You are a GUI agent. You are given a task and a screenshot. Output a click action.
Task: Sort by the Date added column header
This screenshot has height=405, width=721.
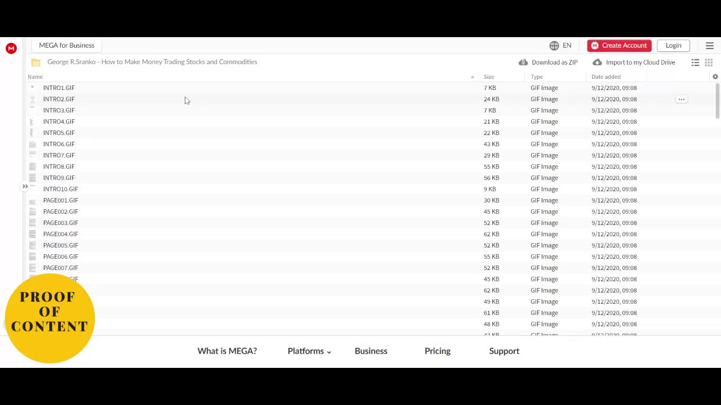(x=606, y=76)
